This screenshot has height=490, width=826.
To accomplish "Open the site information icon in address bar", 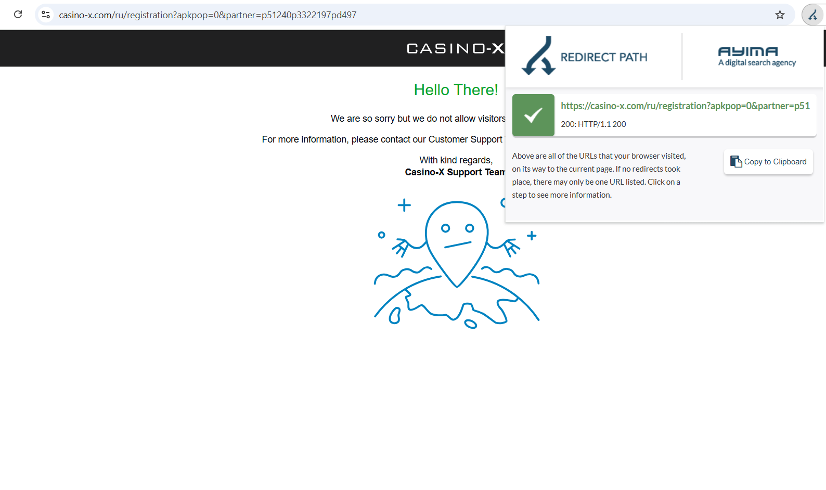I will [x=46, y=15].
